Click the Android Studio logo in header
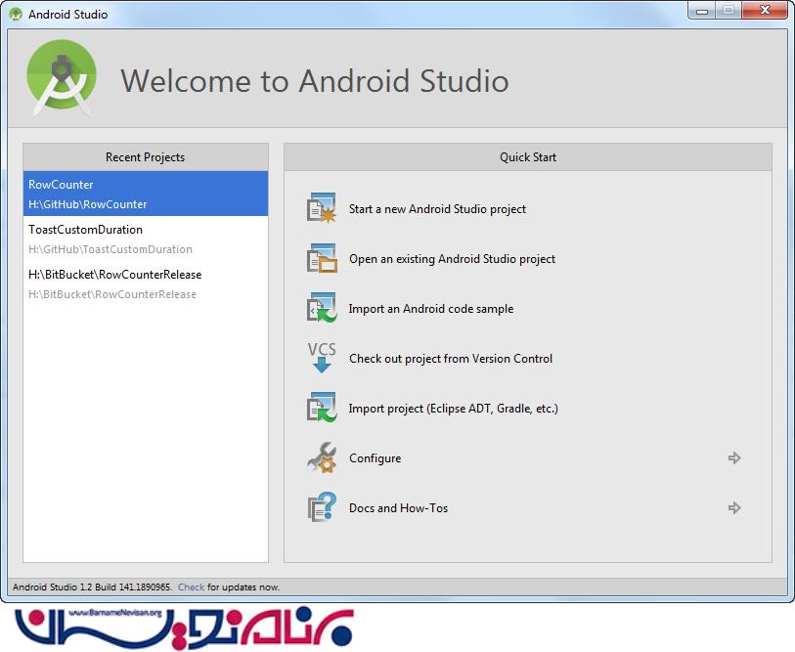795x652 pixels. (x=61, y=78)
